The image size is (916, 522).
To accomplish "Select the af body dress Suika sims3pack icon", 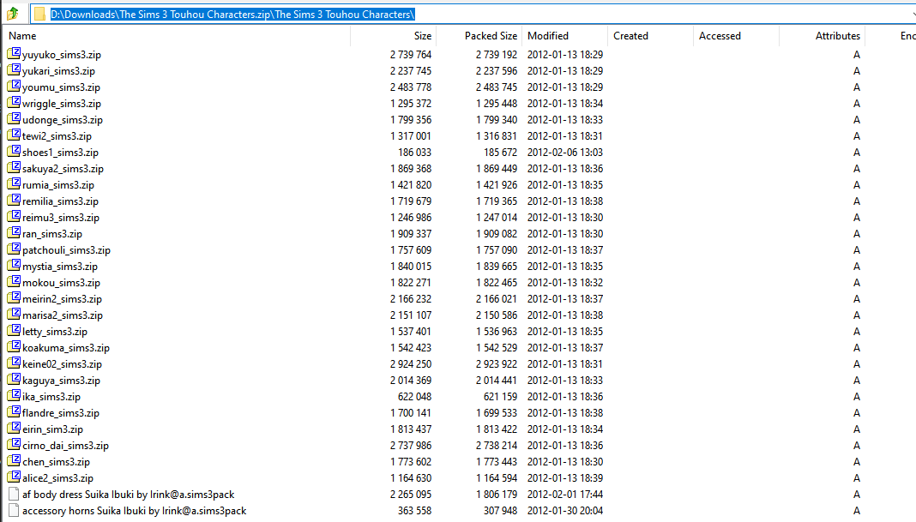I will tap(14, 495).
